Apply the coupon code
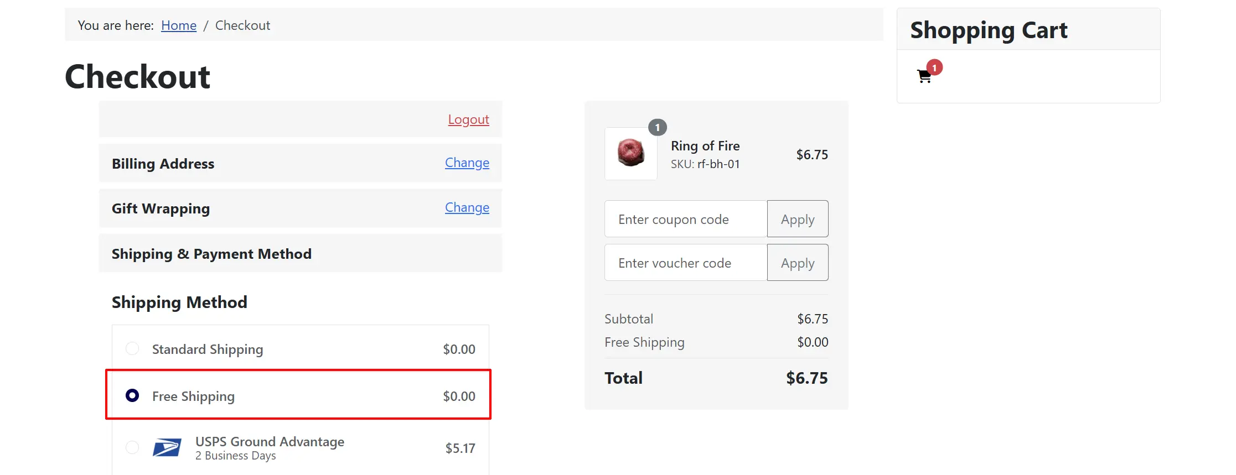Image resolution: width=1236 pixels, height=475 pixels. click(x=798, y=219)
